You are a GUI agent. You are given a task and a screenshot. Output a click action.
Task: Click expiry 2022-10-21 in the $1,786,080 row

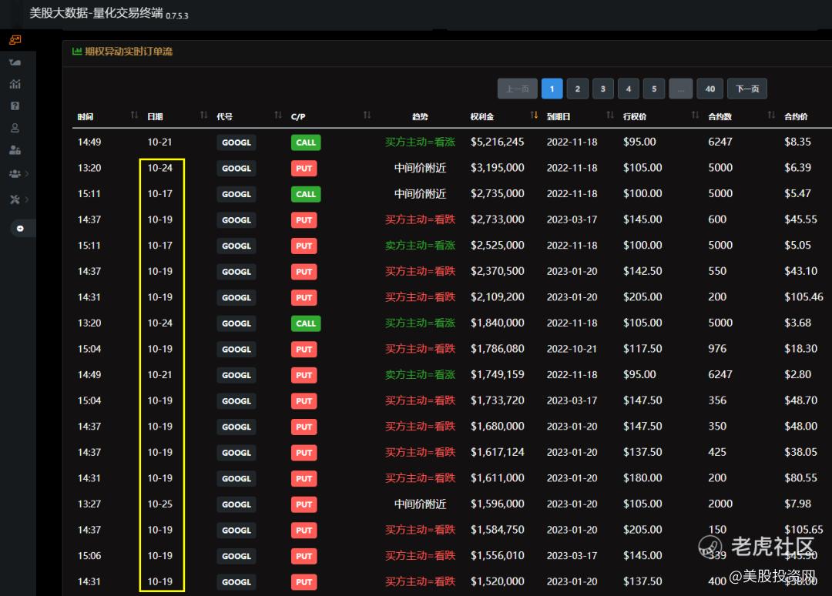pos(572,349)
